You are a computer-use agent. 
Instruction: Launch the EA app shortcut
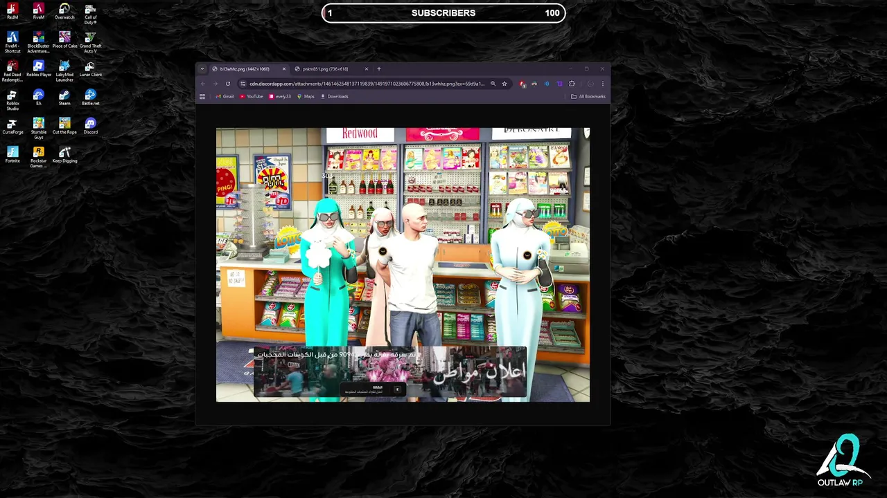[x=39, y=98]
